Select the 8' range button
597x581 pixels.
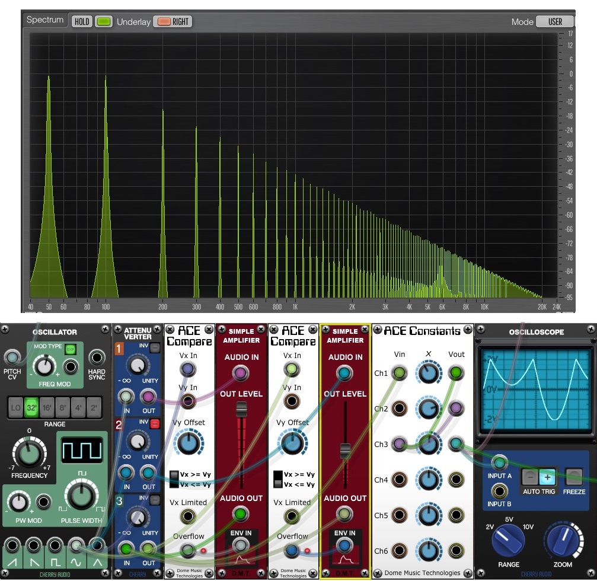pyautogui.click(x=62, y=408)
